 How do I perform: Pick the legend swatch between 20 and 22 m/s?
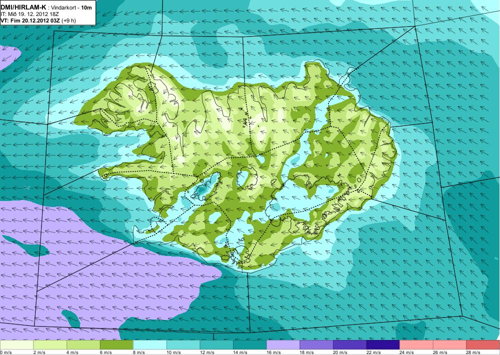point(350,345)
